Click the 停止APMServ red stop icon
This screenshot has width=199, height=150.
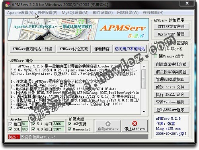[x=135, y=124]
